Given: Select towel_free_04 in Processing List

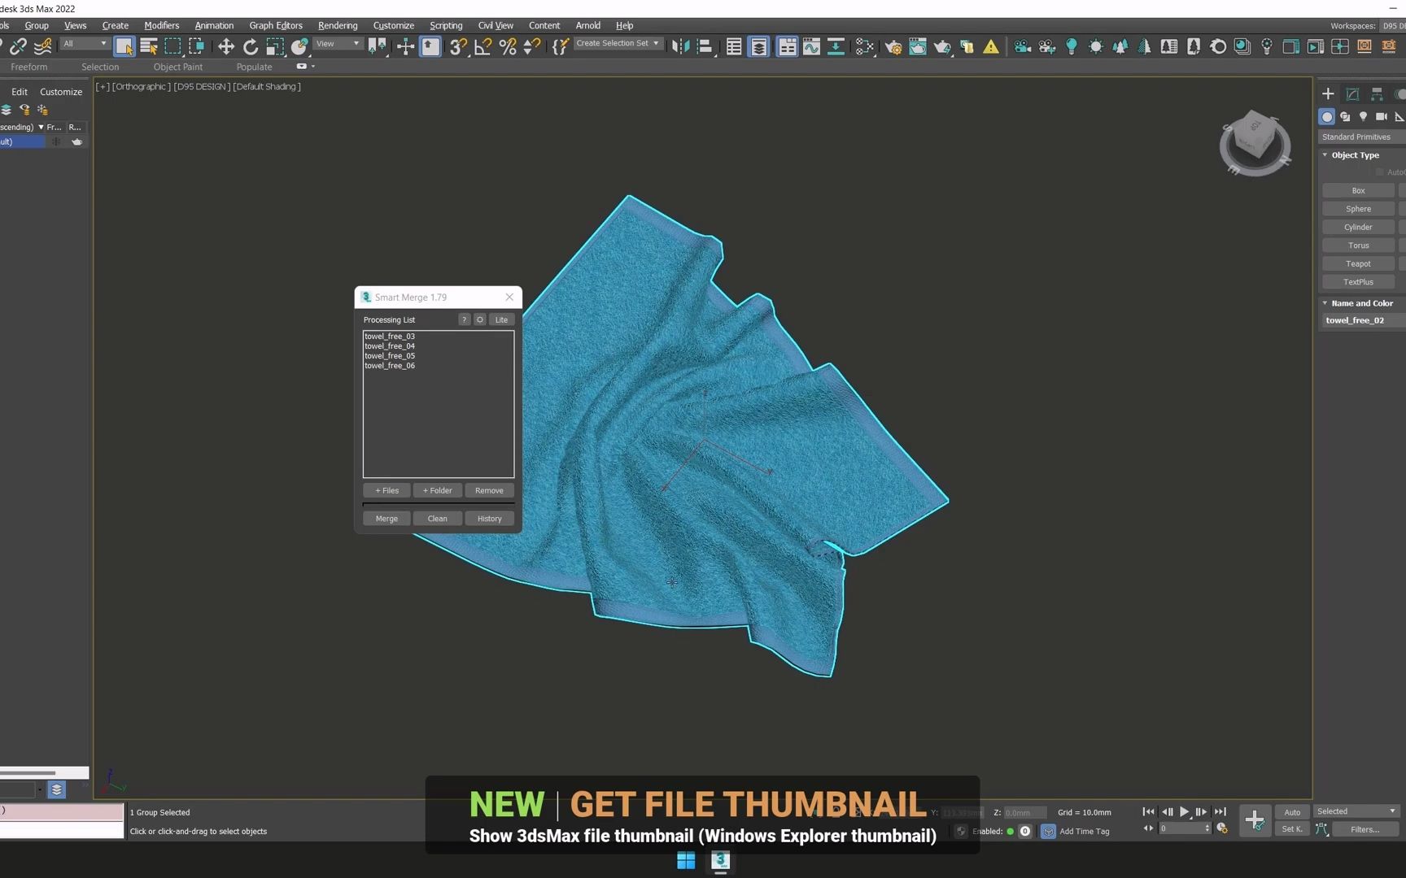Looking at the screenshot, I should coord(390,346).
